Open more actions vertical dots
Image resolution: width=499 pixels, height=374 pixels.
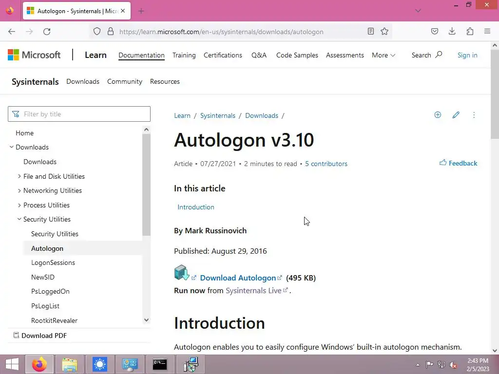(474, 115)
